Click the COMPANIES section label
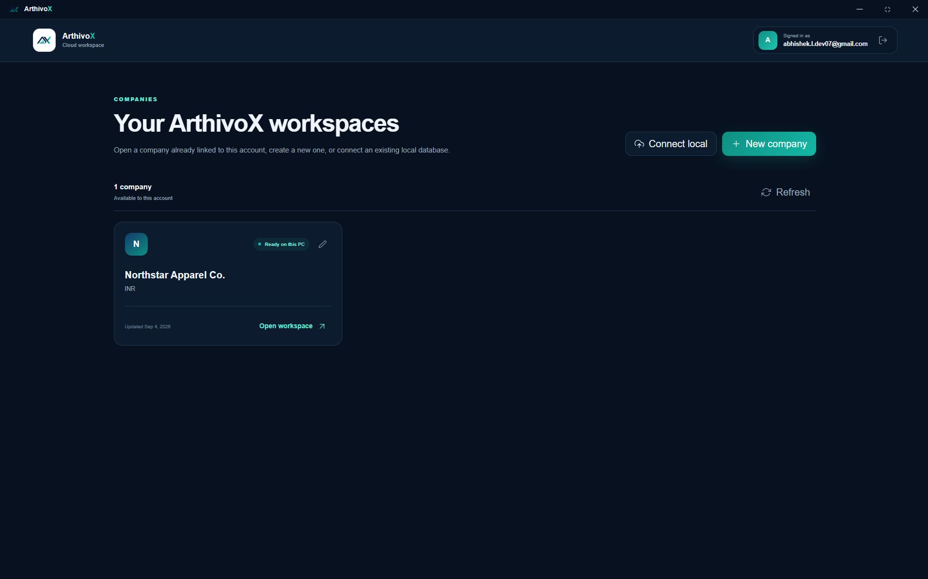 [x=136, y=99]
